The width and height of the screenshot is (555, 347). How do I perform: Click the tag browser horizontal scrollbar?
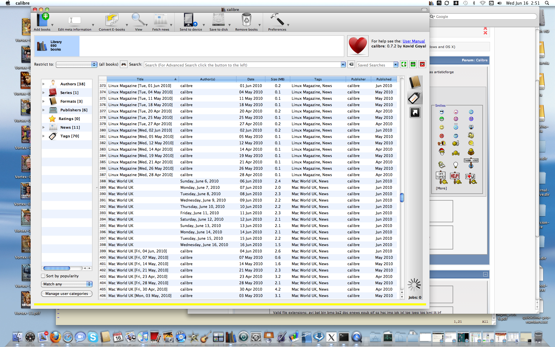[57, 268]
